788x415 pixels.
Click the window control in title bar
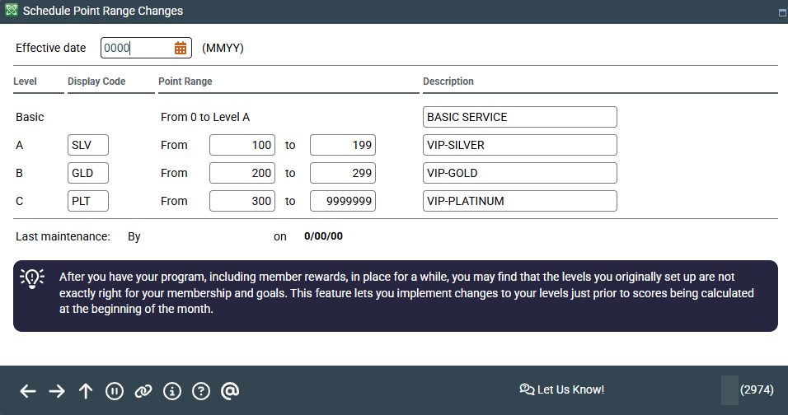(780, 12)
